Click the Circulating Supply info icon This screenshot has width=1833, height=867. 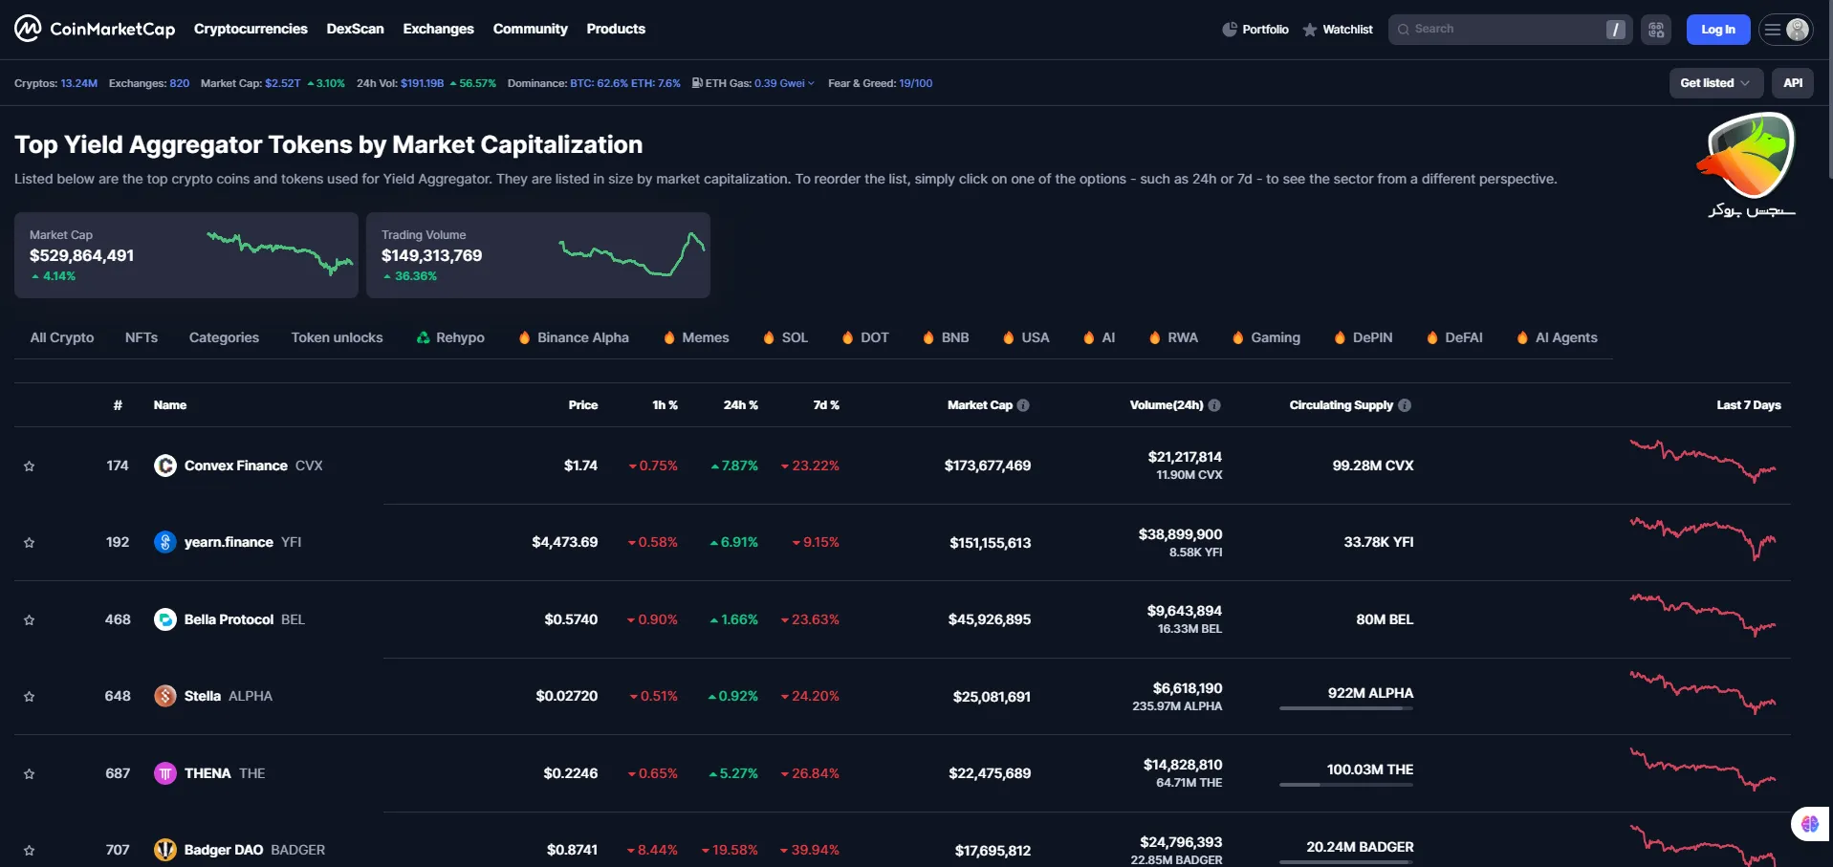[1405, 405]
